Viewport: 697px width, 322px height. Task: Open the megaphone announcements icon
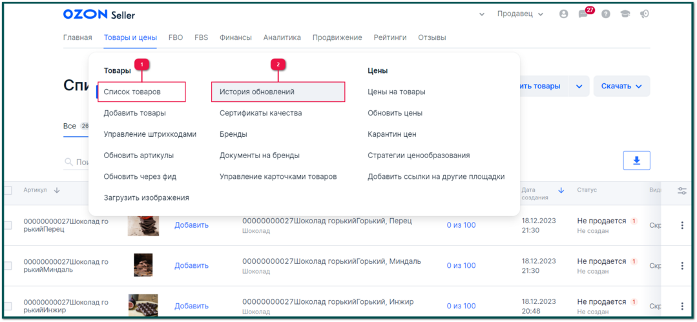[x=645, y=14]
